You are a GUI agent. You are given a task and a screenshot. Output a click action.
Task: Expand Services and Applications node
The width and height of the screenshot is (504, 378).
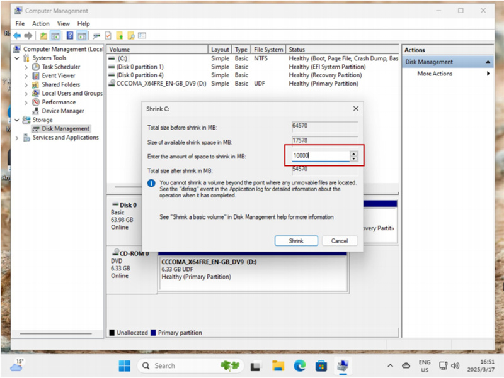point(17,138)
